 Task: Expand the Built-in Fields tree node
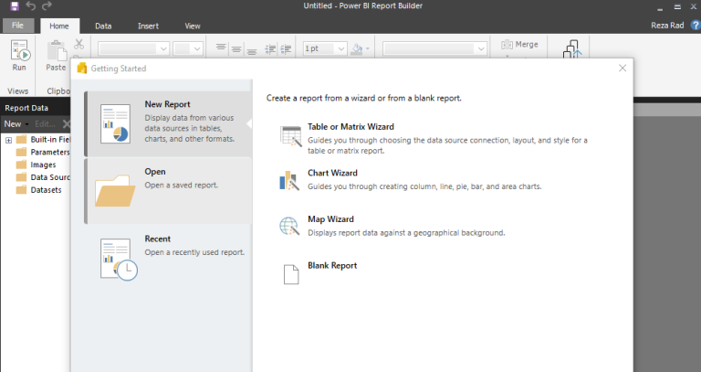pyautogui.click(x=8, y=140)
